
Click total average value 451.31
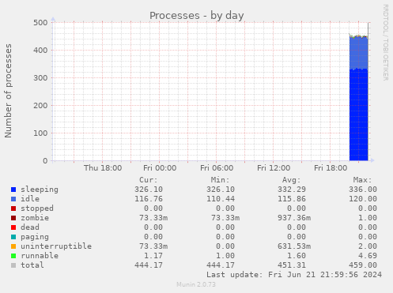(292, 265)
